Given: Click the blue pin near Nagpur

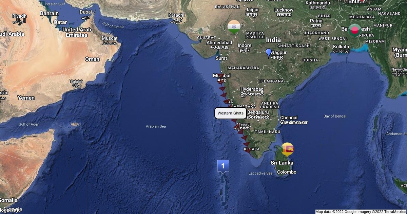Looking at the screenshot, I should [x=269, y=53].
